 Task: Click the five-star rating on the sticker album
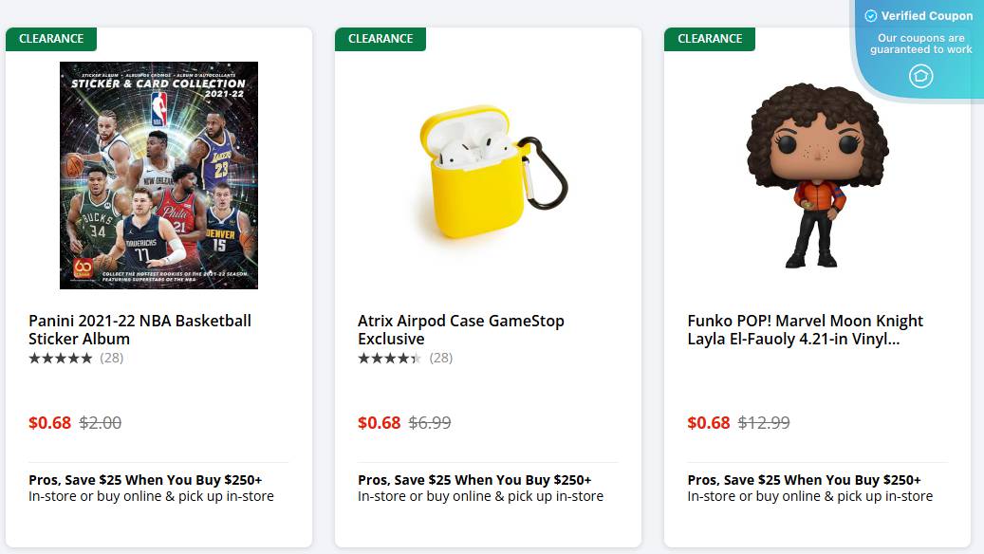[x=61, y=359]
